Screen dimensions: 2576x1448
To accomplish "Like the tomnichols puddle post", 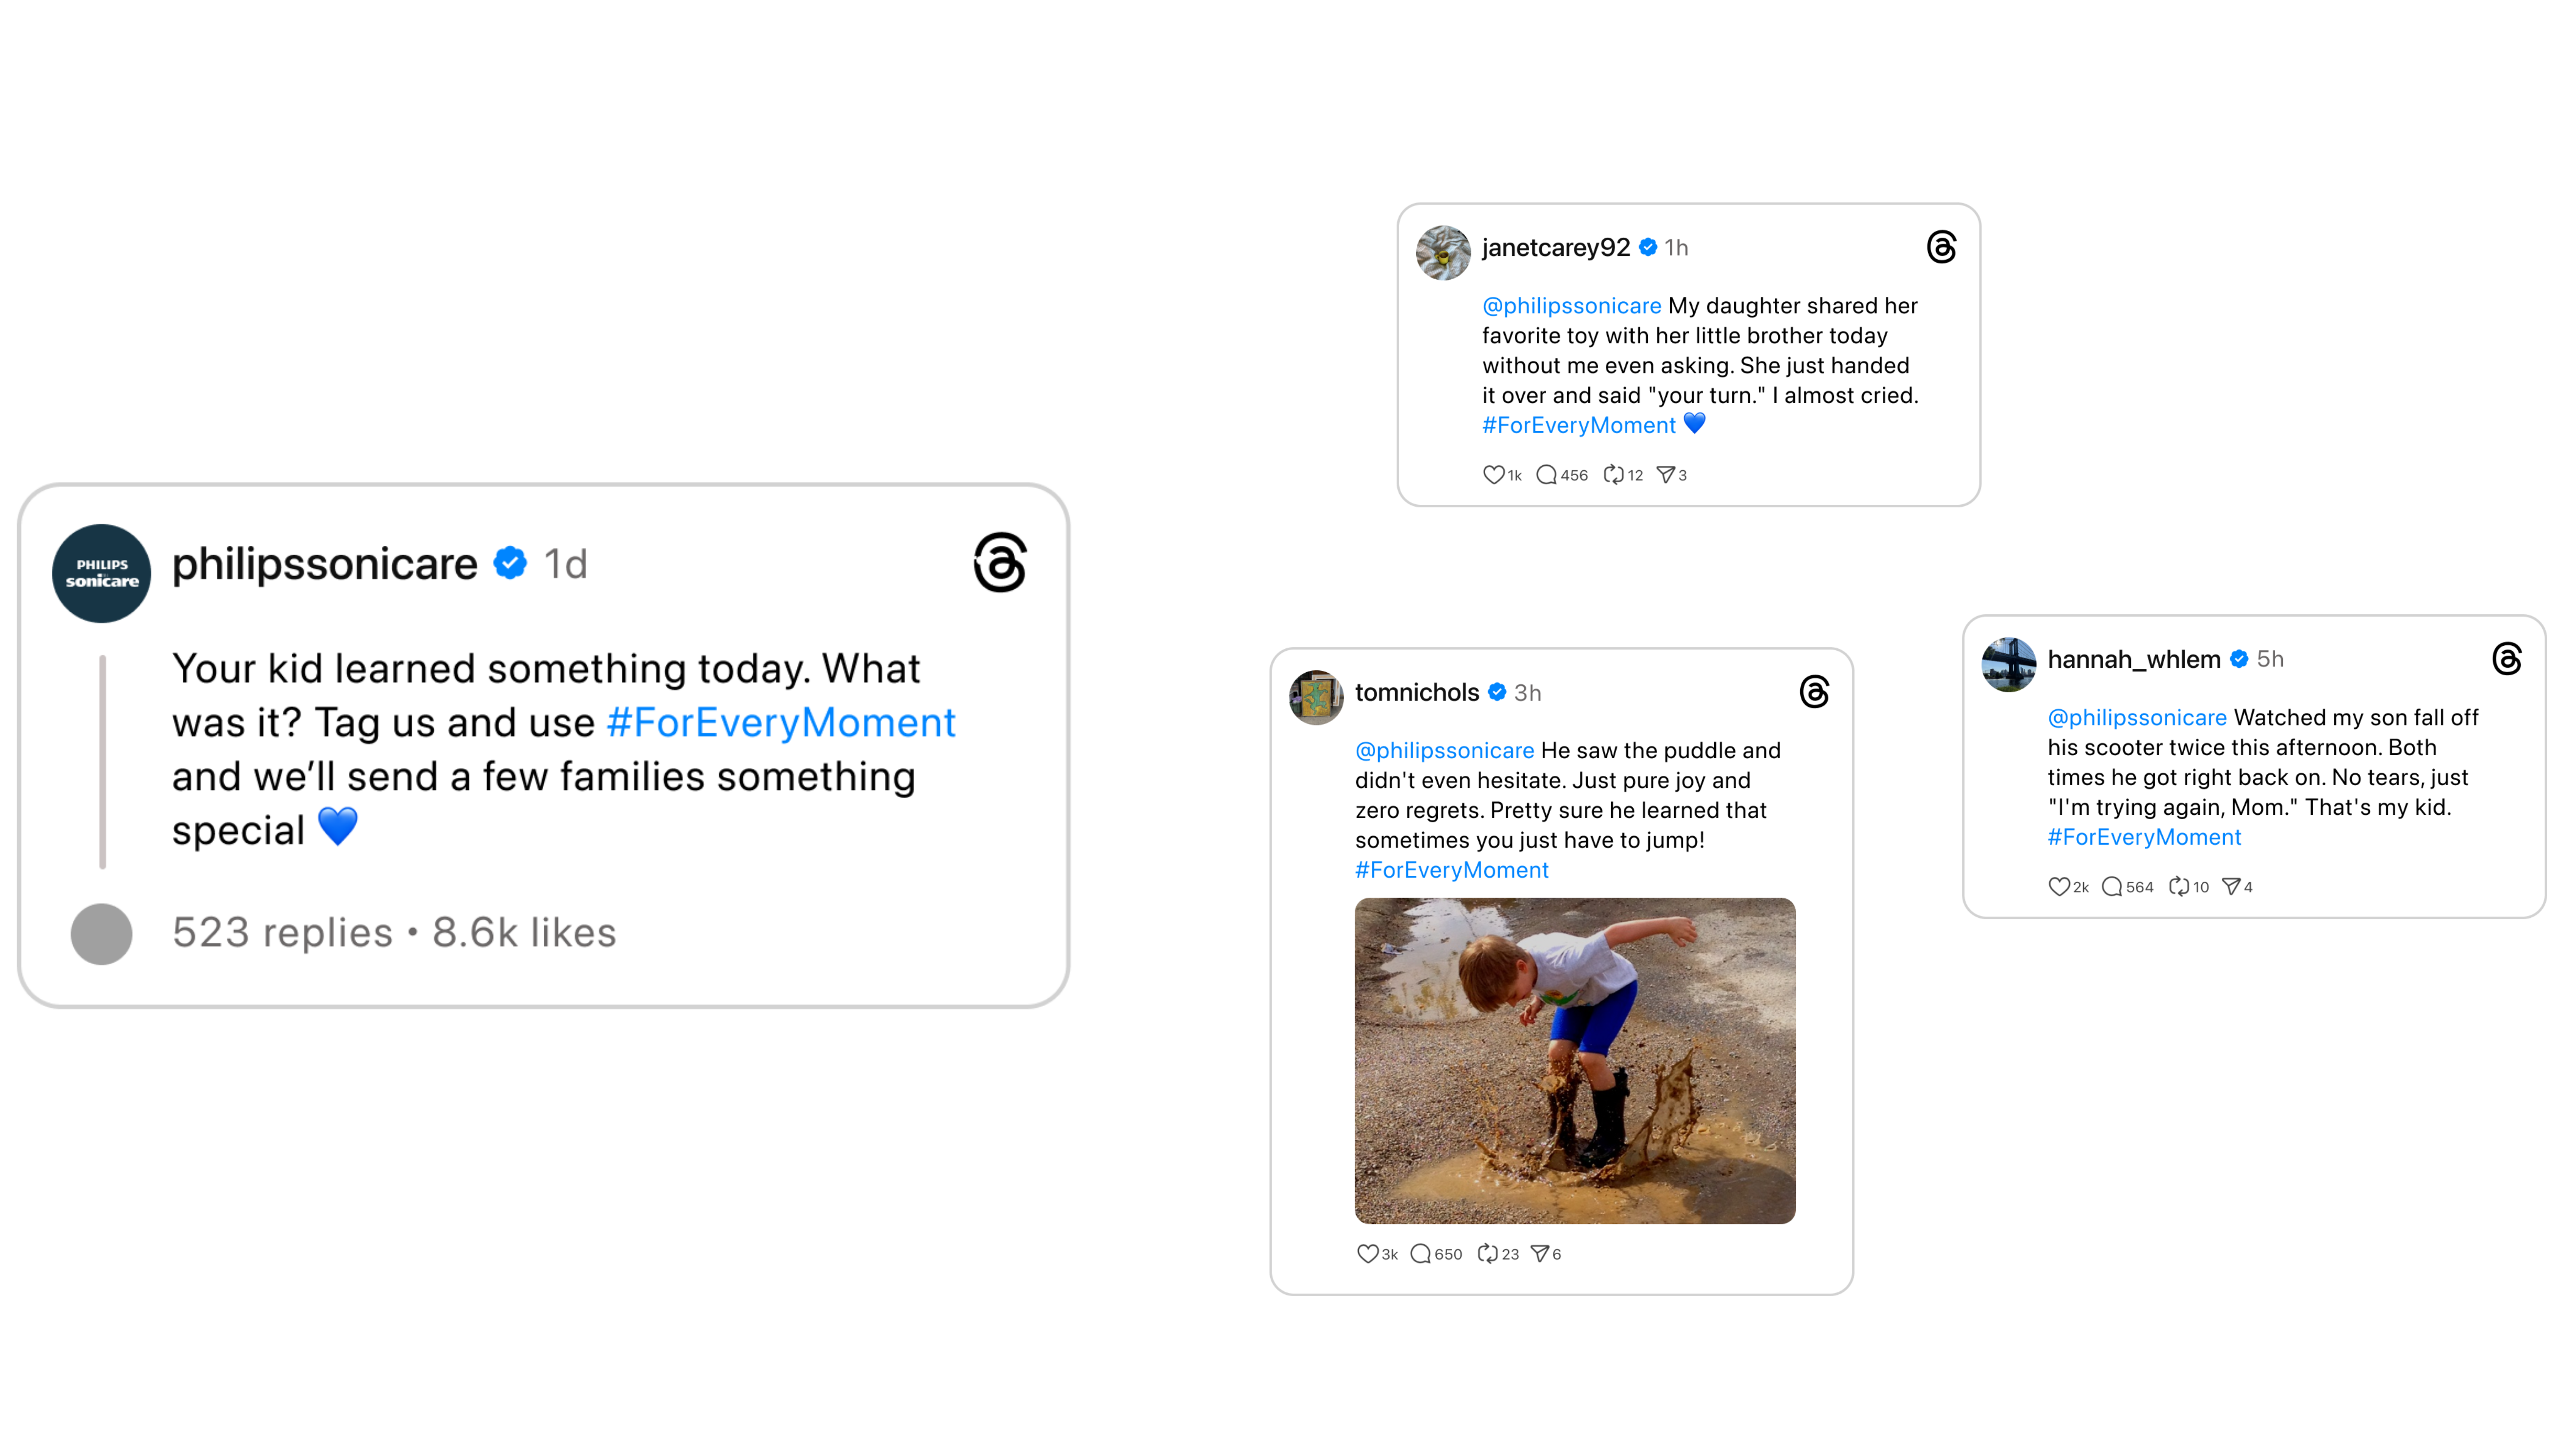I will coord(1367,1253).
